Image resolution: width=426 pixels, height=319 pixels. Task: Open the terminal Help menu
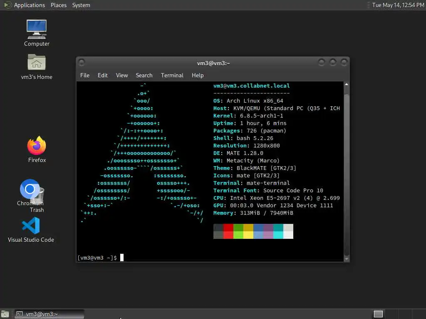[198, 76]
